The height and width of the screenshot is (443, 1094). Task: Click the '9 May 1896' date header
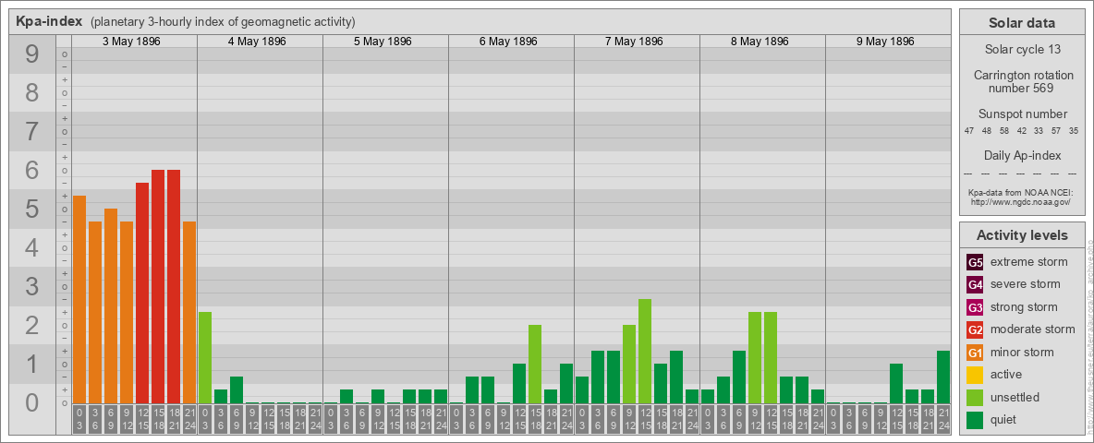point(884,42)
